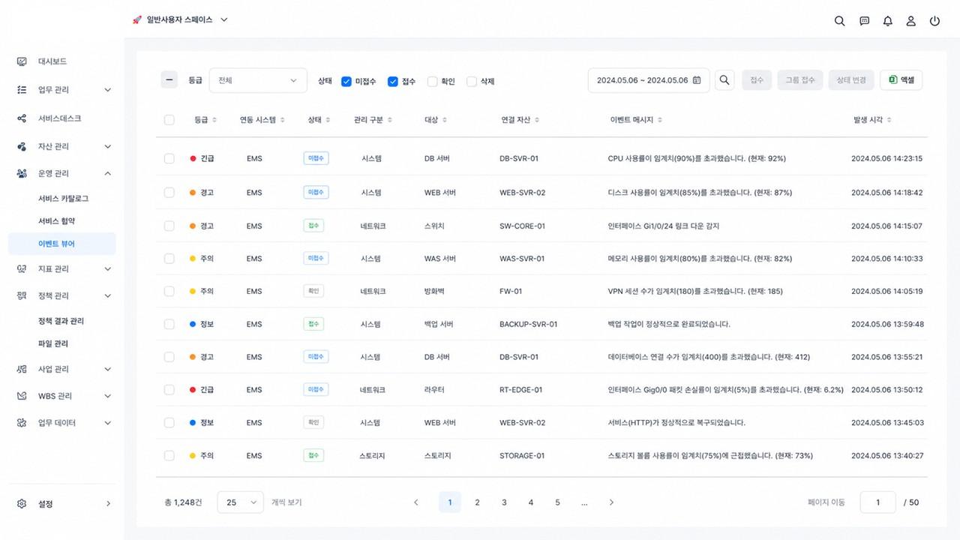
Task: Enable the 확인 status checkbox
Action: click(x=432, y=81)
